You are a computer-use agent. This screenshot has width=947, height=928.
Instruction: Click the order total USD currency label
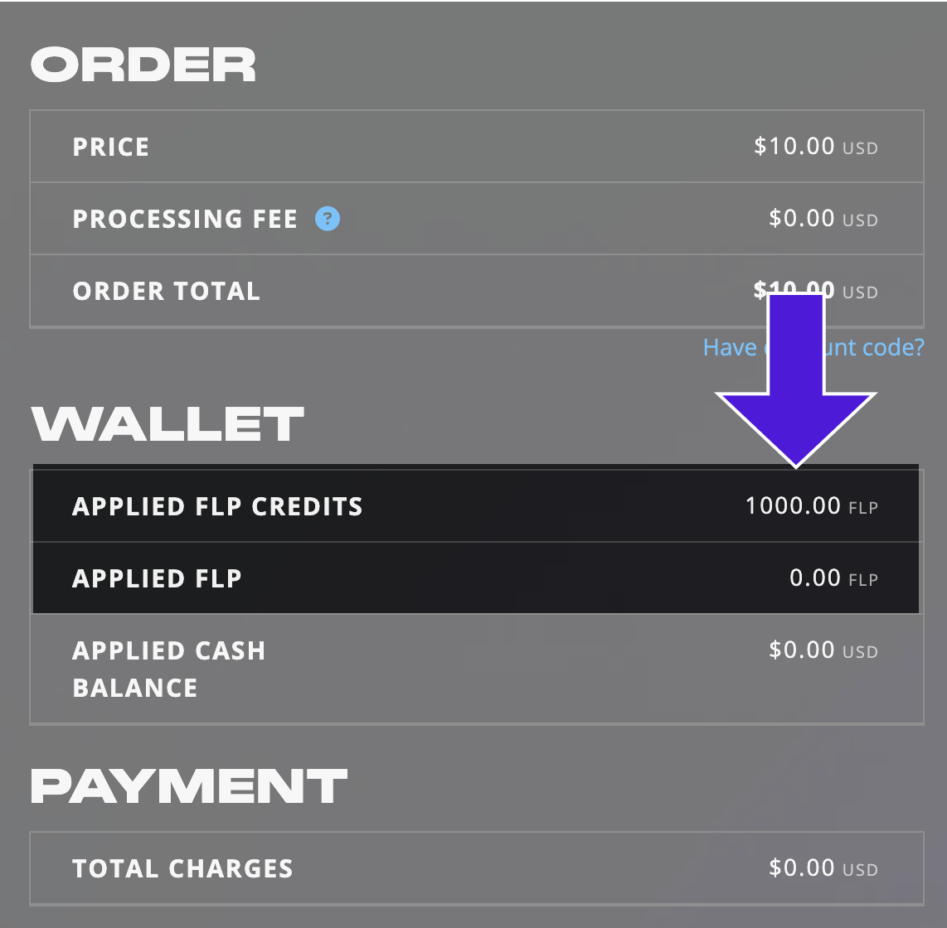click(x=860, y=292)
